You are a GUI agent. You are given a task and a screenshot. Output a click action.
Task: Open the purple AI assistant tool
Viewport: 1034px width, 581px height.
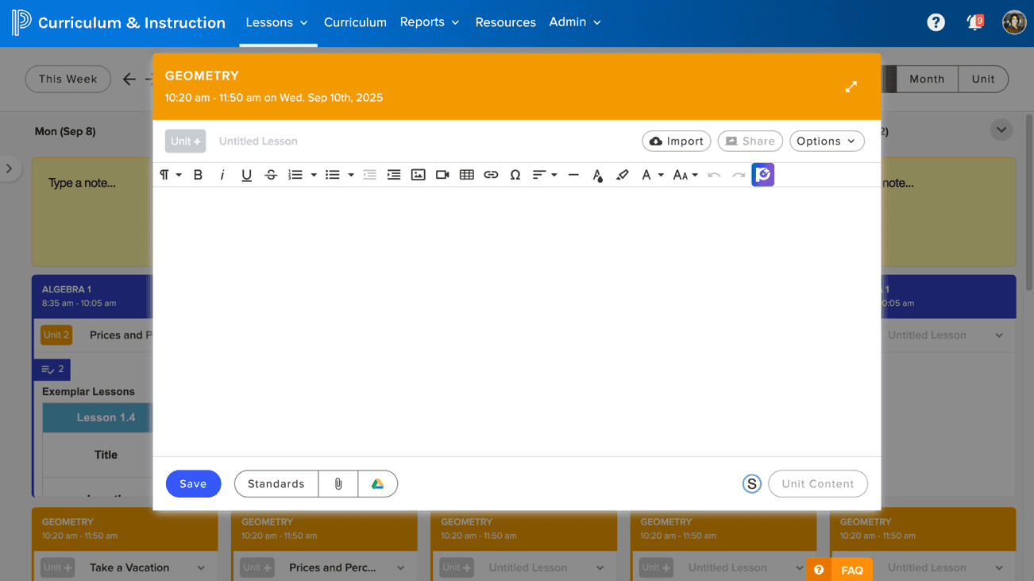[x=762, y=175]
